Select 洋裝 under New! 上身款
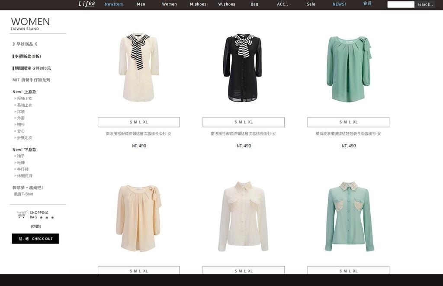 coord(21,111)
